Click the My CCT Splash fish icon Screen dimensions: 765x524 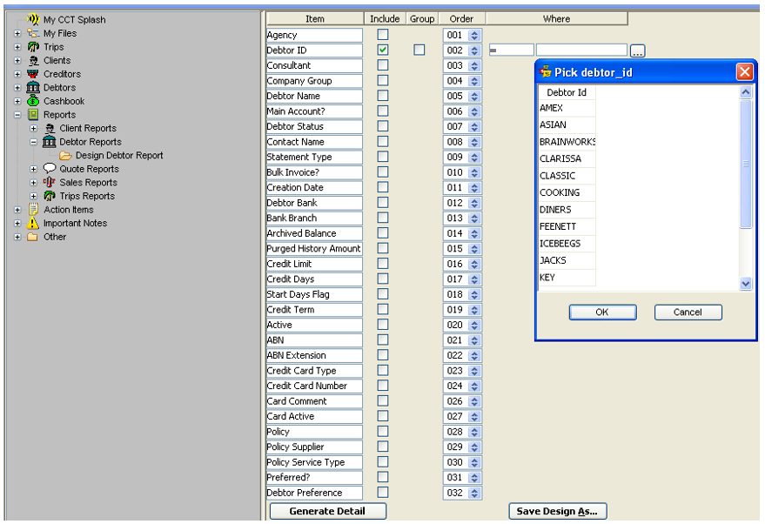33,19
